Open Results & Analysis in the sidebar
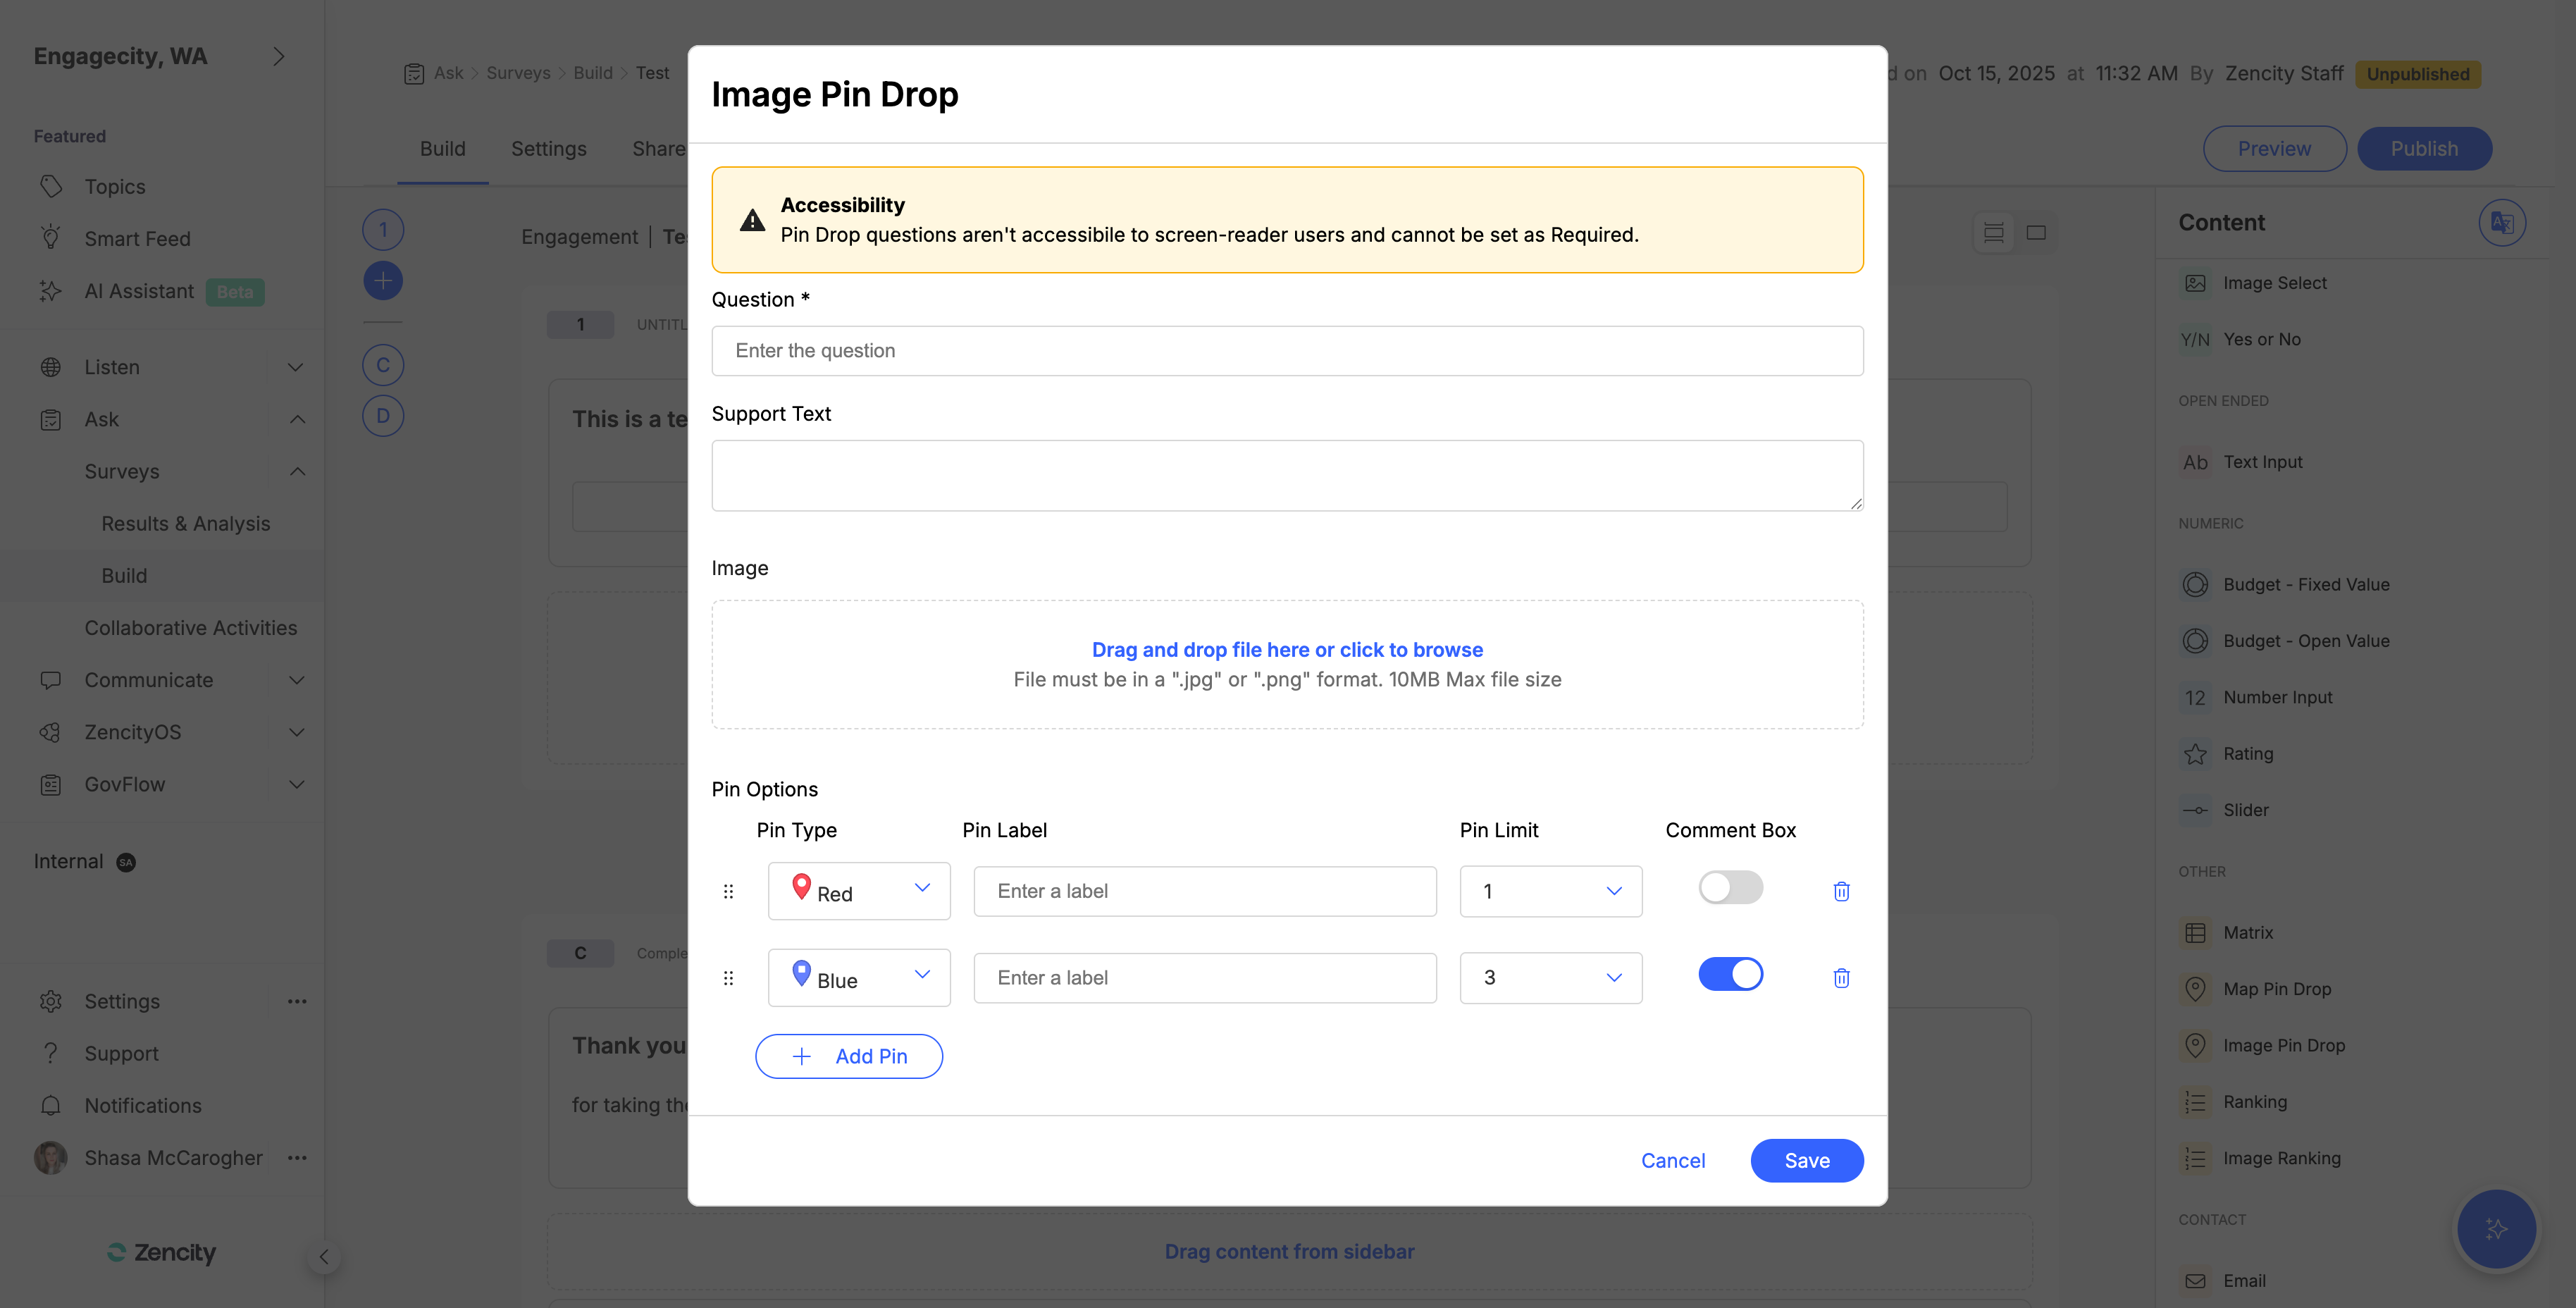 [x=185, y=523]
